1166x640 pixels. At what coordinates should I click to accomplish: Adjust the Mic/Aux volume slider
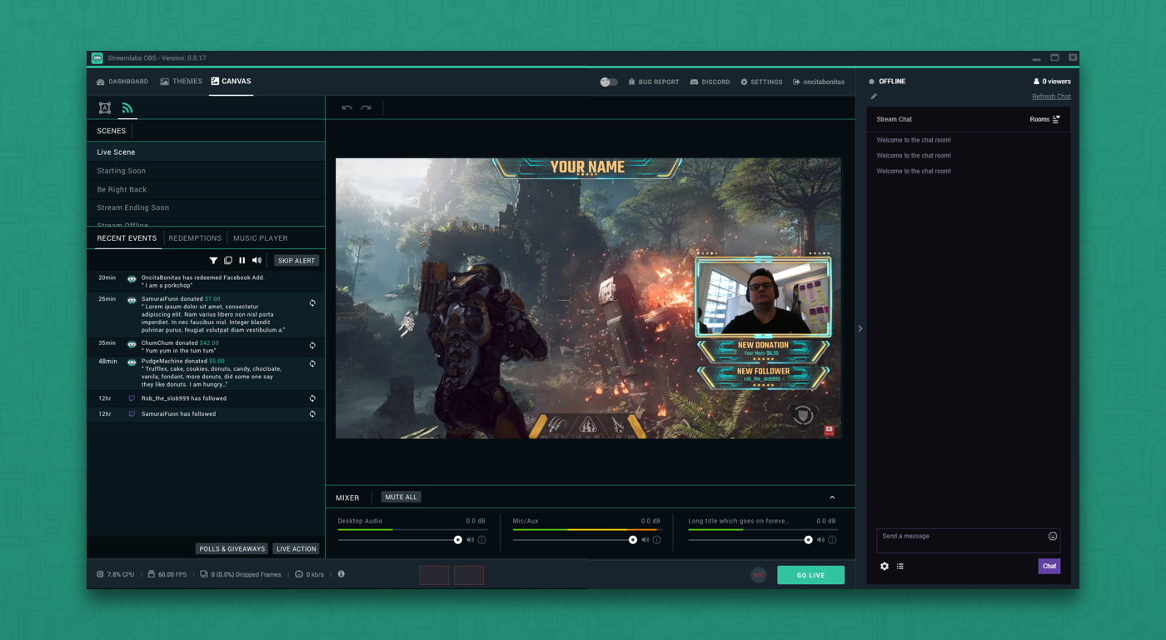[x=575, y=540]
